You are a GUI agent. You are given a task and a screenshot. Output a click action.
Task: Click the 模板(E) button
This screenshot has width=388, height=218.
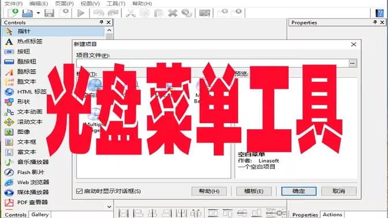tap(254, 191)
